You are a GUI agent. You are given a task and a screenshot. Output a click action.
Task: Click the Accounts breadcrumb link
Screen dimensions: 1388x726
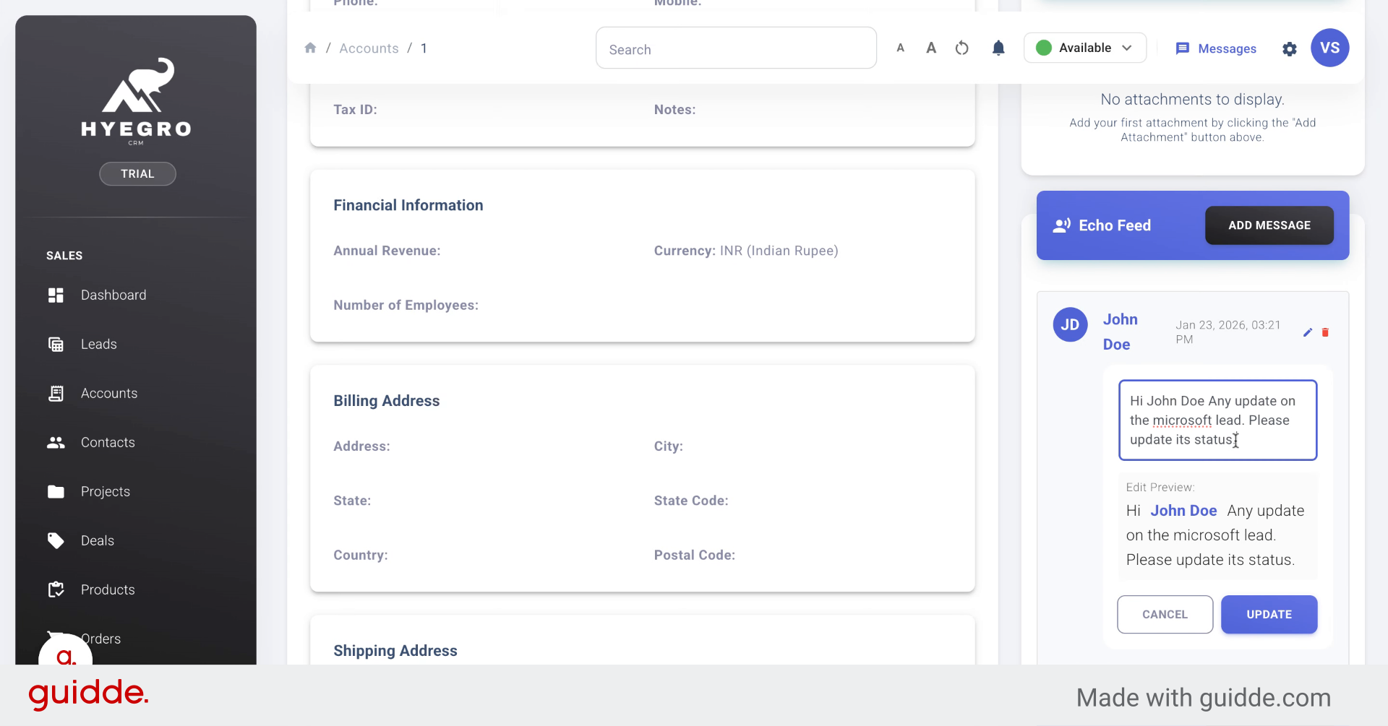369,48
